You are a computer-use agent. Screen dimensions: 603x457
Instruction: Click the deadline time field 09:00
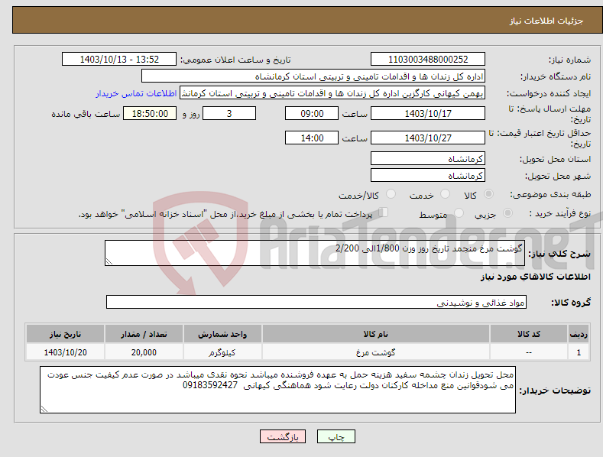pyautogui.click(x=312, y=113)
